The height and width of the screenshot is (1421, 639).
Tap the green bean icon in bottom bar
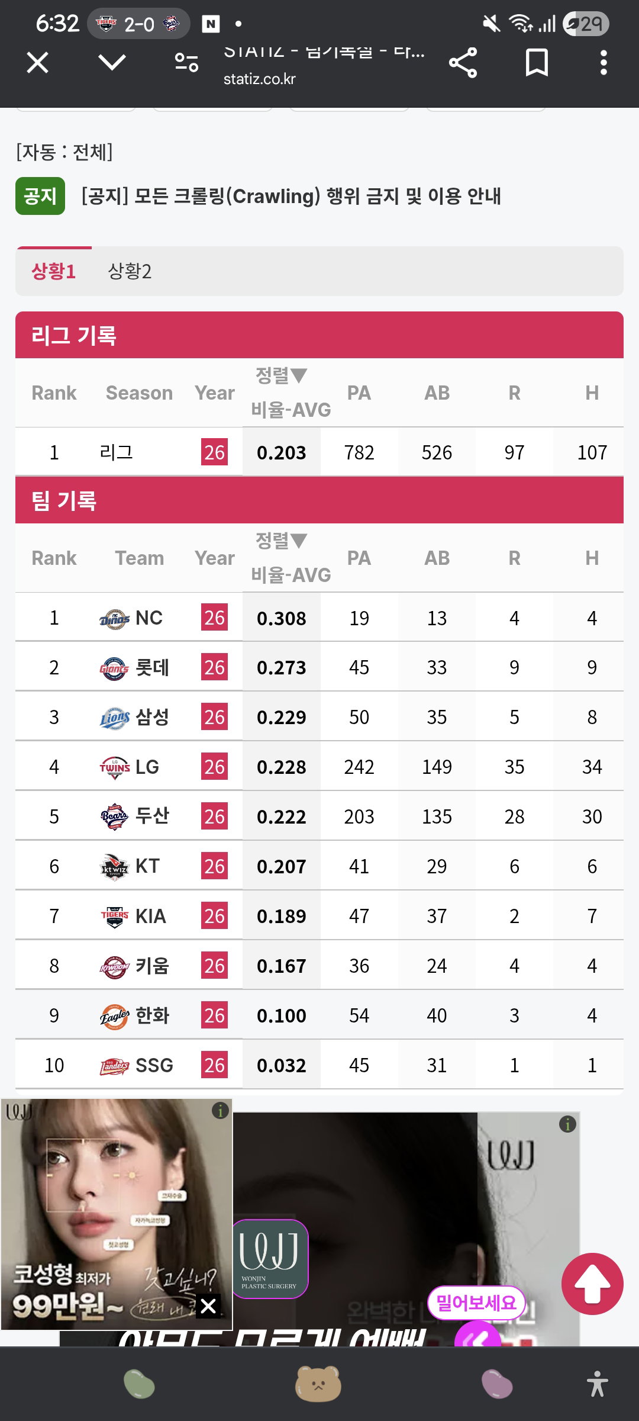(x=139, y=1384)
